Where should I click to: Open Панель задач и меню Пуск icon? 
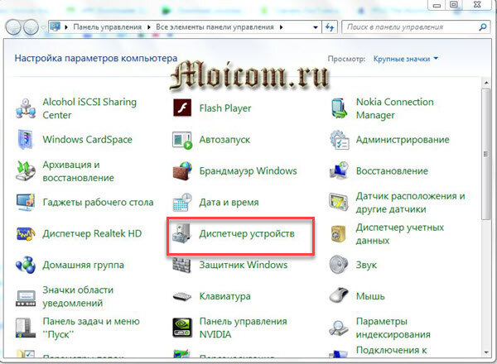click(26, 328)
